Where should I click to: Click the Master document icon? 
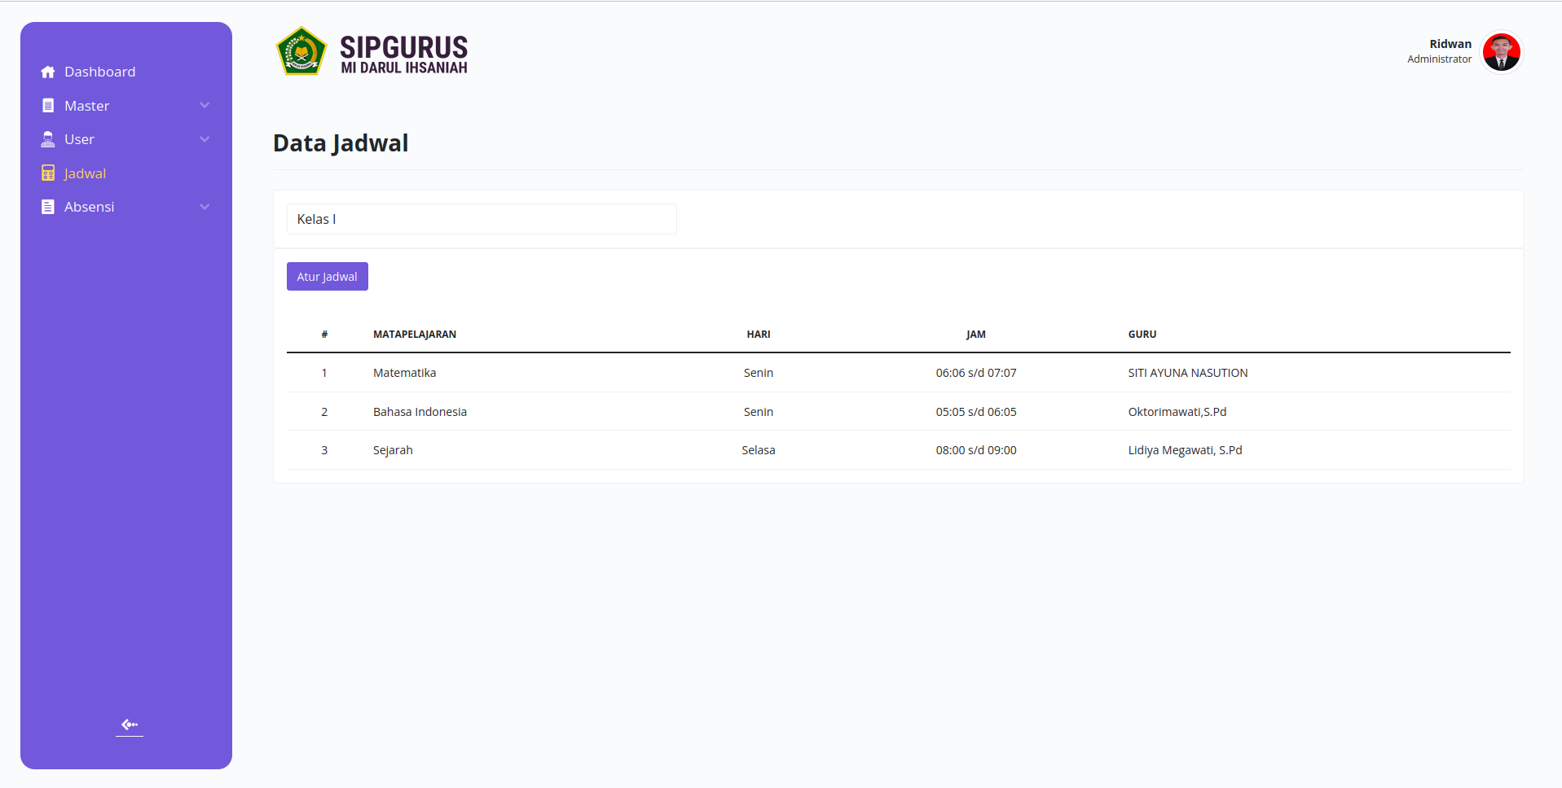pyautogui.click(x=48, y=106)
